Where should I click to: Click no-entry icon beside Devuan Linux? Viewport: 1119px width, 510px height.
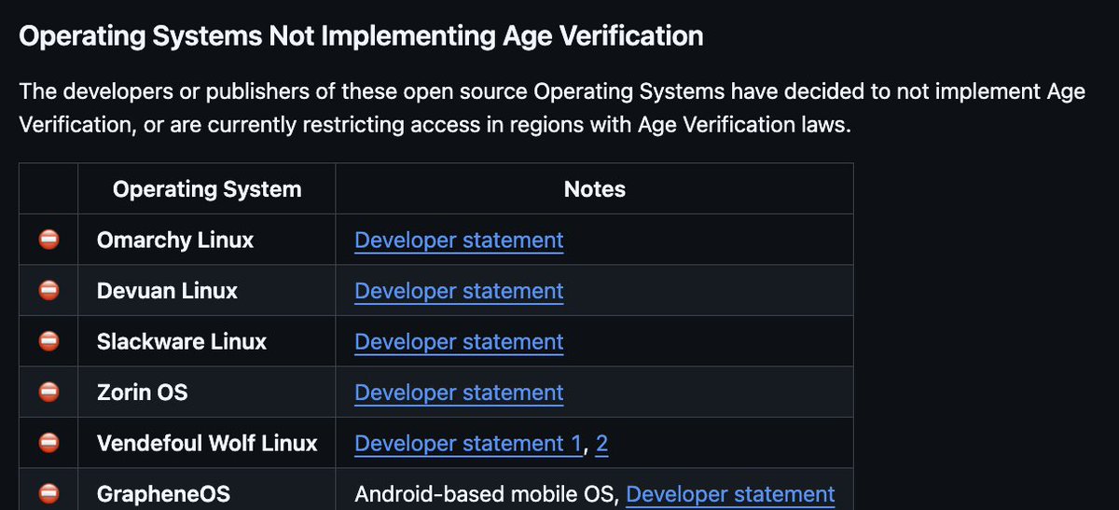pos(48,290)
